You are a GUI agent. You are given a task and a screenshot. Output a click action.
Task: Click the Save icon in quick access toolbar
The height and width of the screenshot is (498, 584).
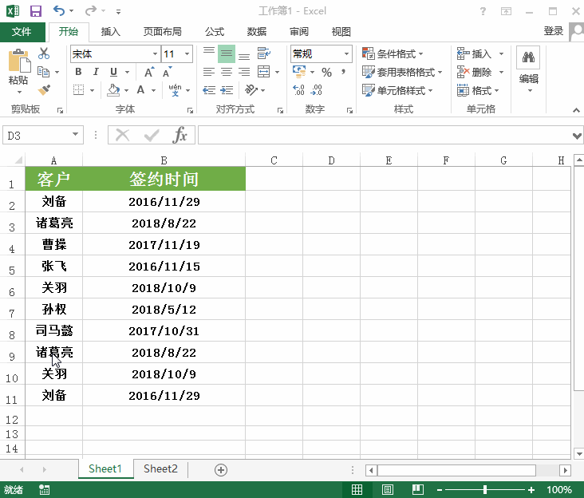point(36,11)
